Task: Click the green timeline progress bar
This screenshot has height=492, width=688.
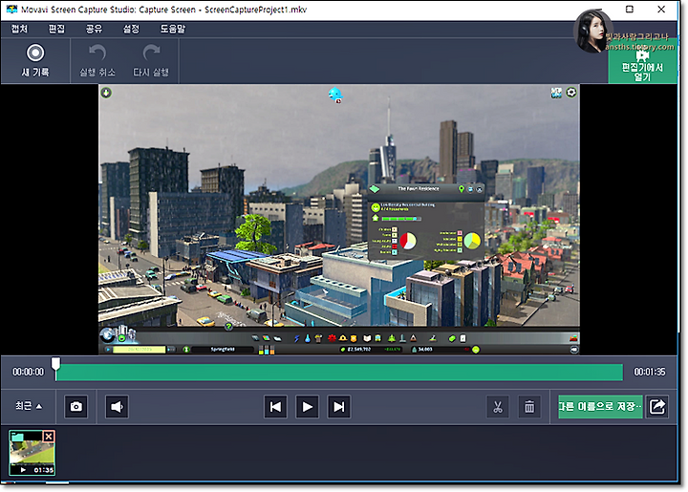Action: pos(339,372)
